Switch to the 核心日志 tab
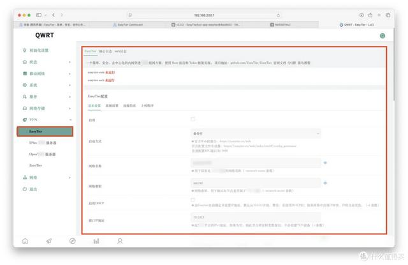Image resolution: width=408 pixels, height=265 pixels. point(106,51)
